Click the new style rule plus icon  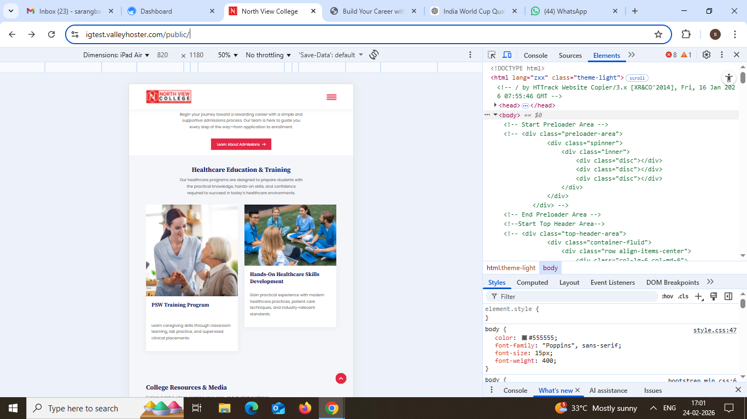pos(698,296)
